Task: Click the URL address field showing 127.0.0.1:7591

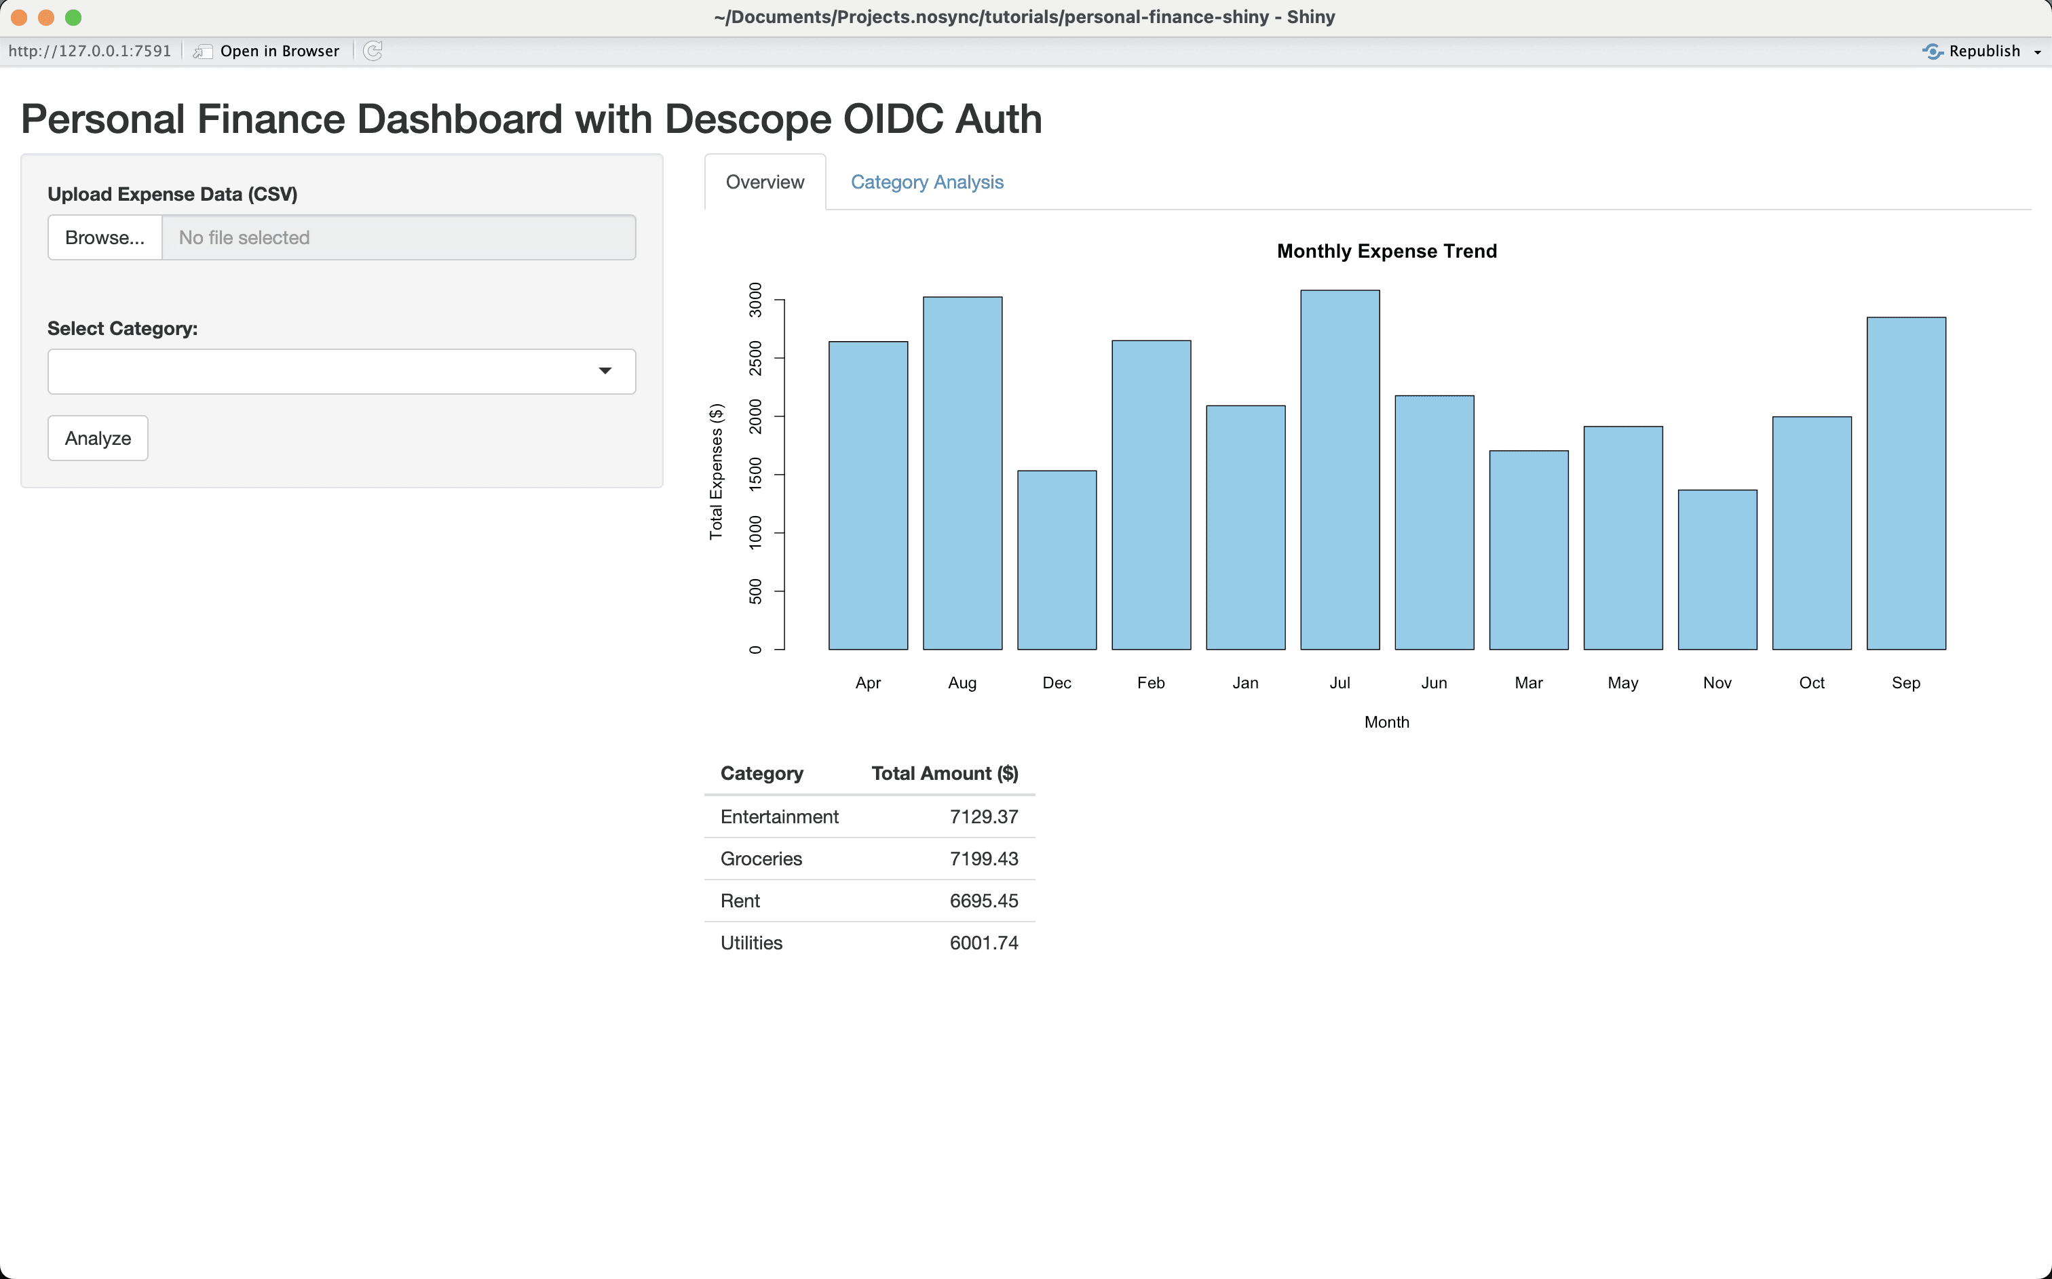Action: [89, 51]
